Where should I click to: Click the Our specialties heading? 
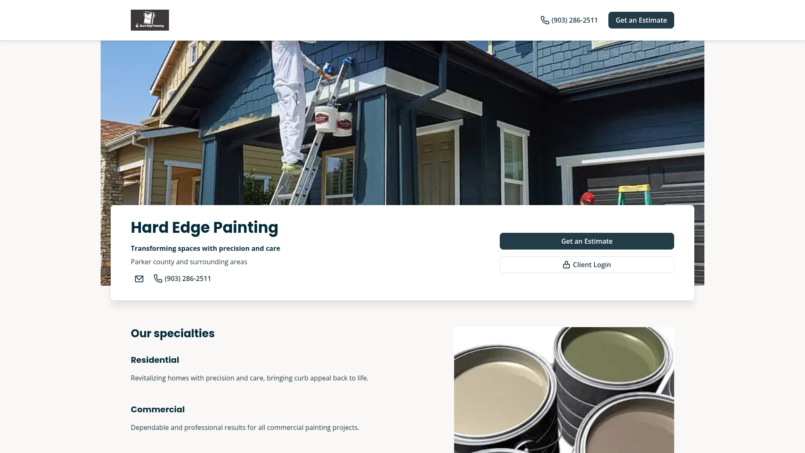(173, 333)
